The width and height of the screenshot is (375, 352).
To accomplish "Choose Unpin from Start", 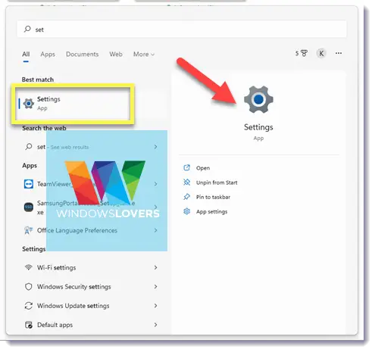I will [217, 182].
